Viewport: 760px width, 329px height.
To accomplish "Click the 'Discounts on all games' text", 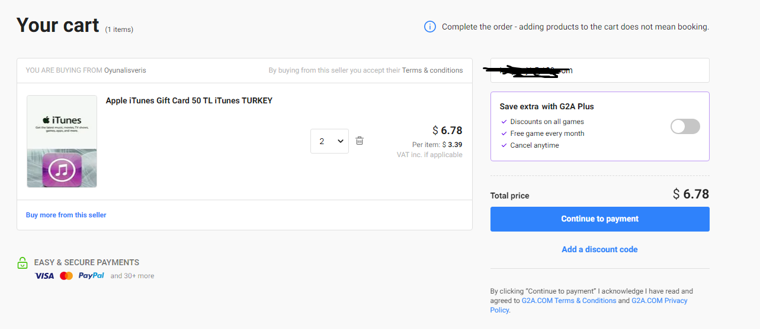I will [547, 122].
